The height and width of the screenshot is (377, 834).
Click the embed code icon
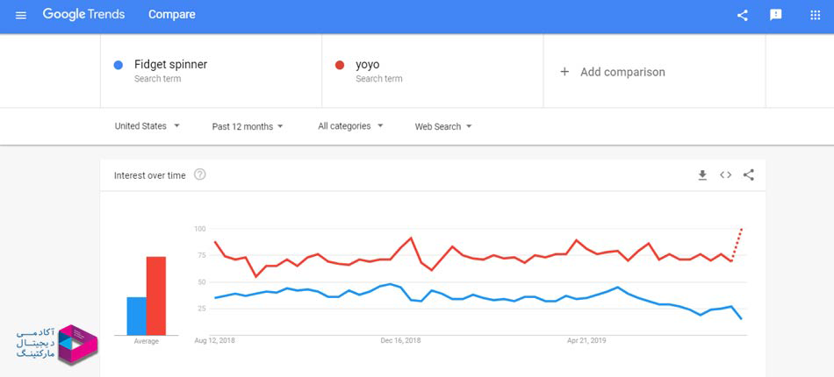pos(725,175)
